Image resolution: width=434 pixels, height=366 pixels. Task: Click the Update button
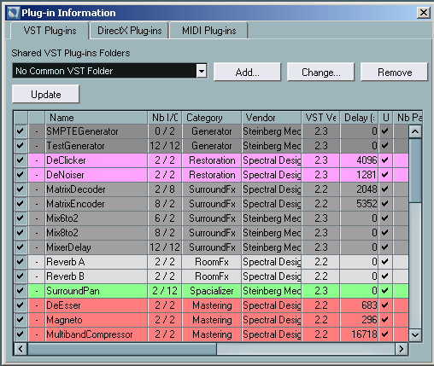pos(45,94)
